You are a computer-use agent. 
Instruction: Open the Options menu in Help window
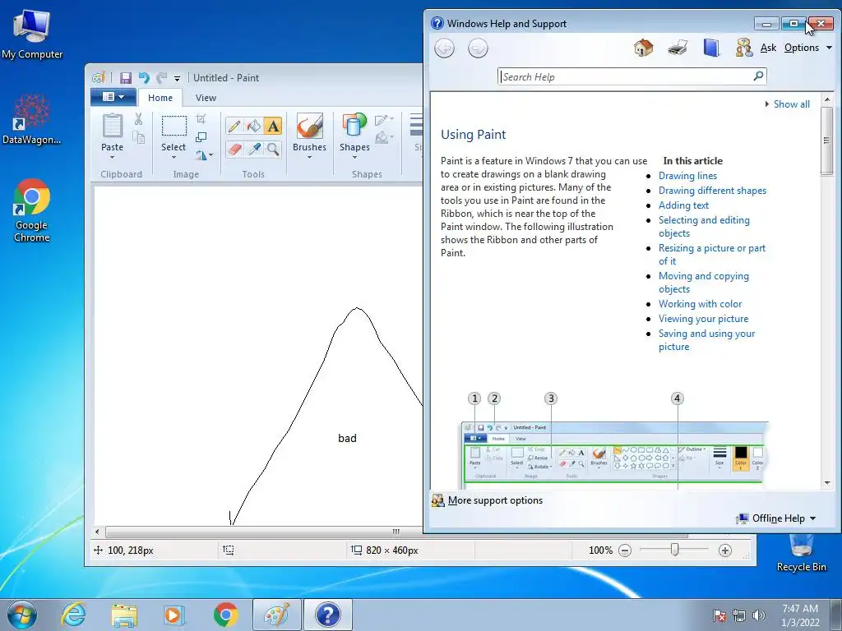tap(807, 48)
